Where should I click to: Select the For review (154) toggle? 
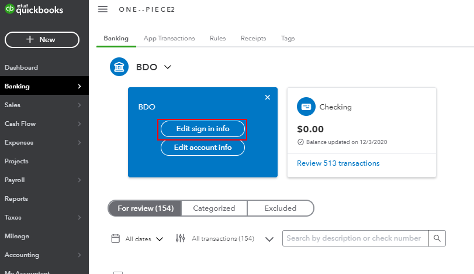click(145, 208)
